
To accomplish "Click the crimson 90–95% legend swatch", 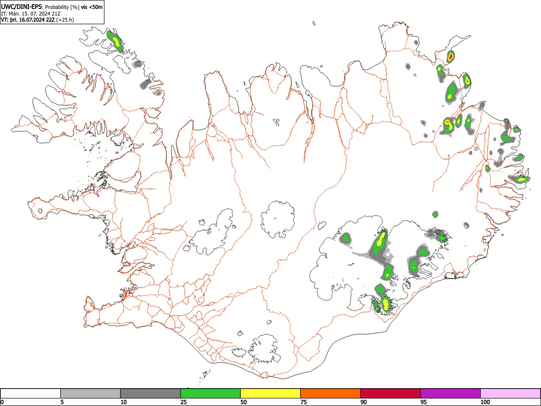I will tap(390, 394).
